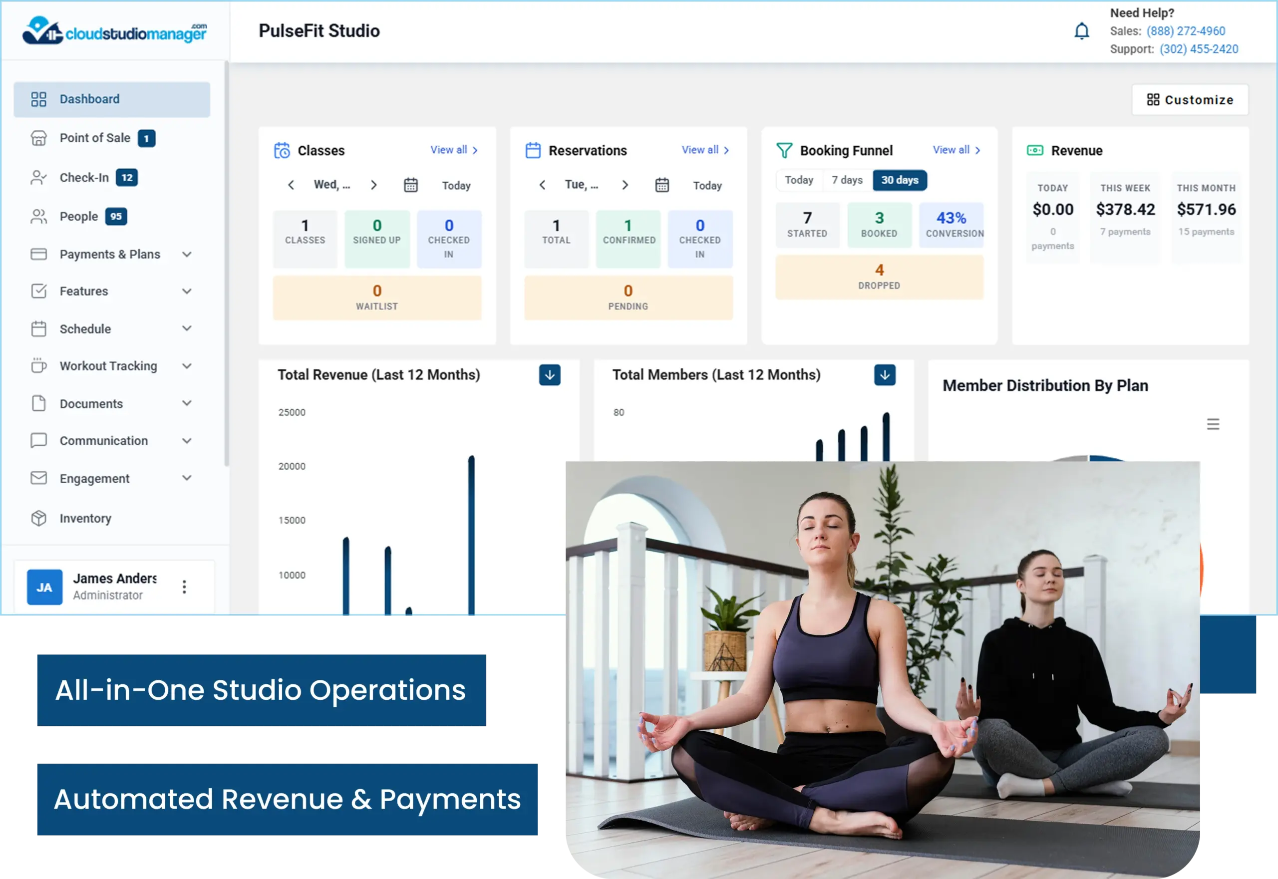
Task: Expand the Payments & Plans menu
Action: click(112, 255)
